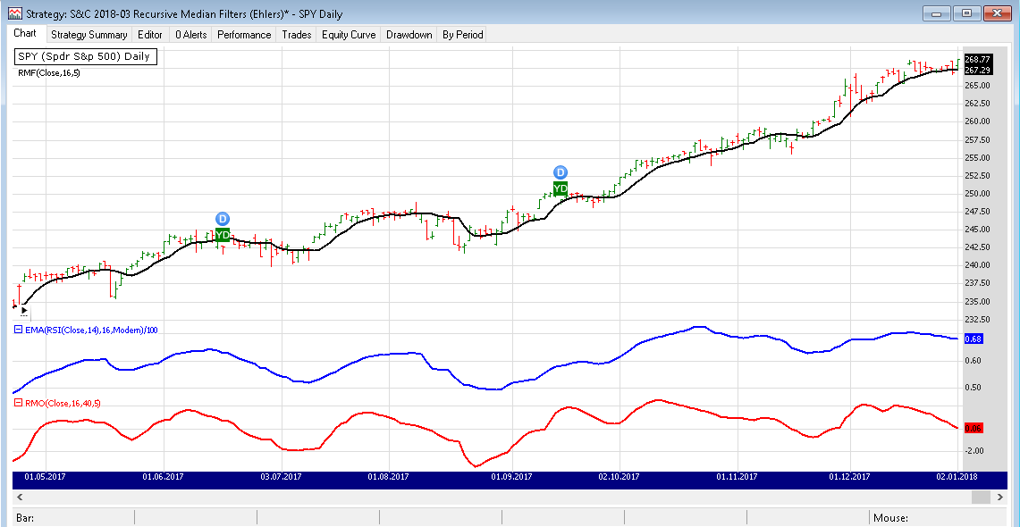This screenshot has height=527, width=1020.
Task: Collapse the RMO(Close,16,40,5) indicator pane
Action: [x=19, y=403]
